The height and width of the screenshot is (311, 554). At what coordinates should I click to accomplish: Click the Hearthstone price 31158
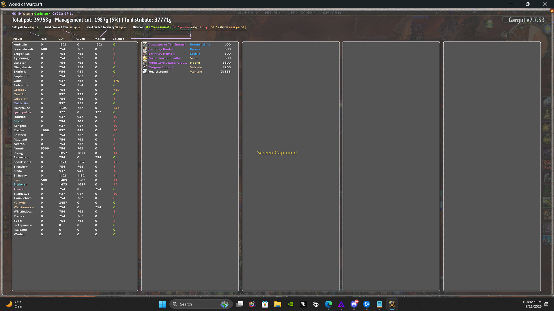pyautogui.click(x=226, y=72)
